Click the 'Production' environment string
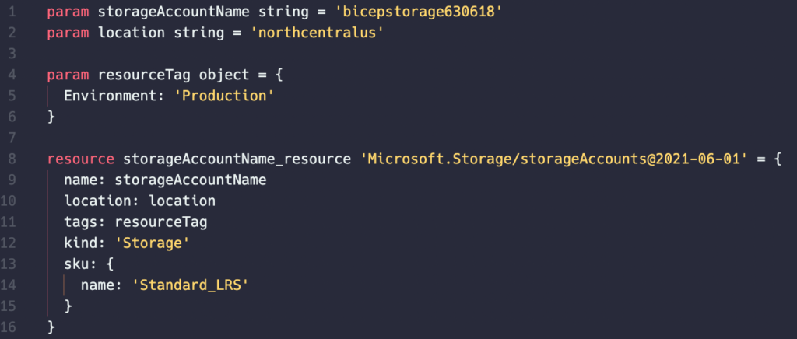Image resolution: width=797 pixels, height=339 pixels. coord(224,96)
